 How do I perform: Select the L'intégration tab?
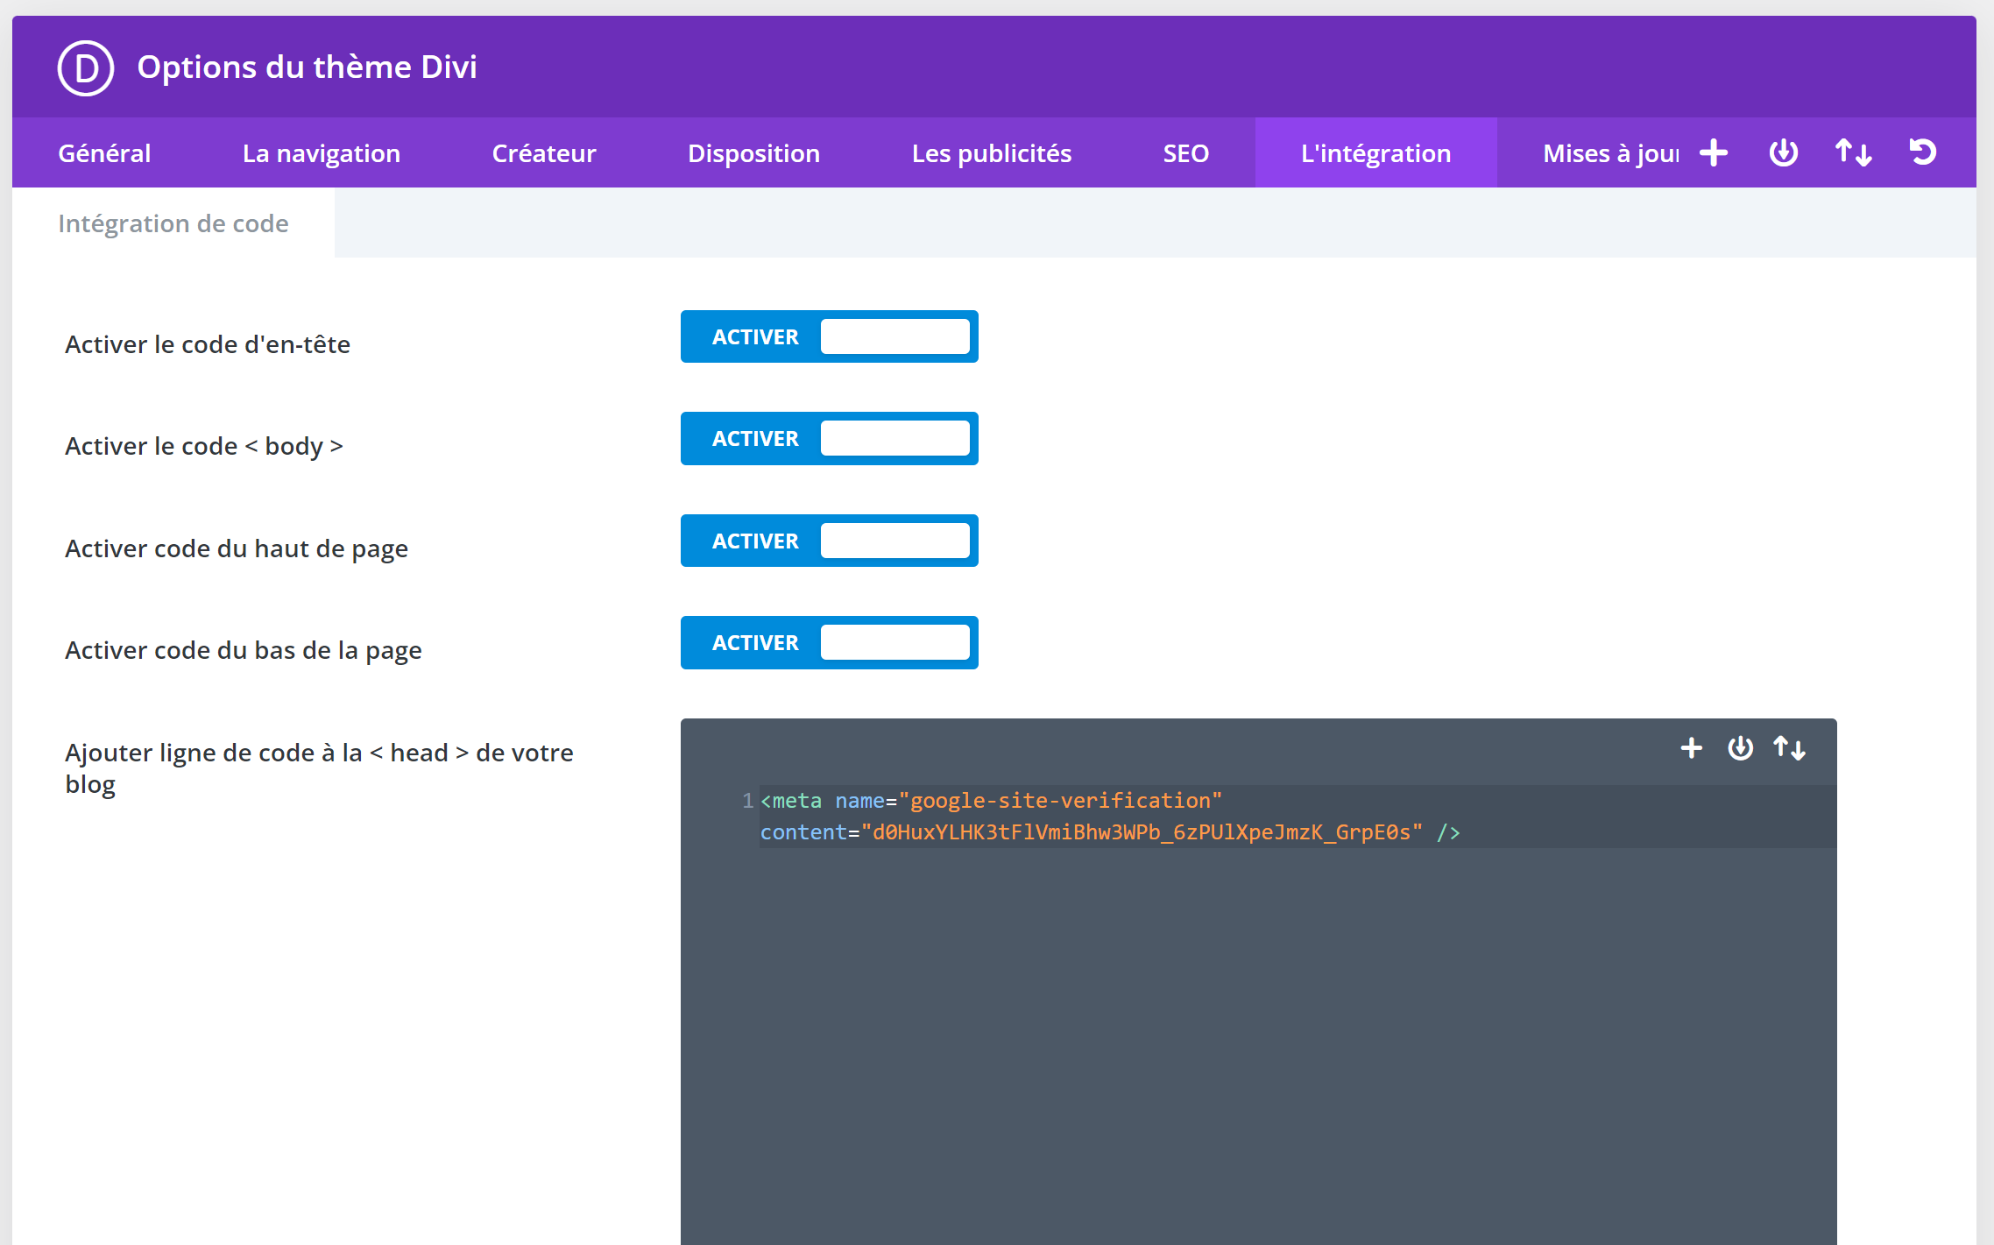click(x=1376, y=153)
